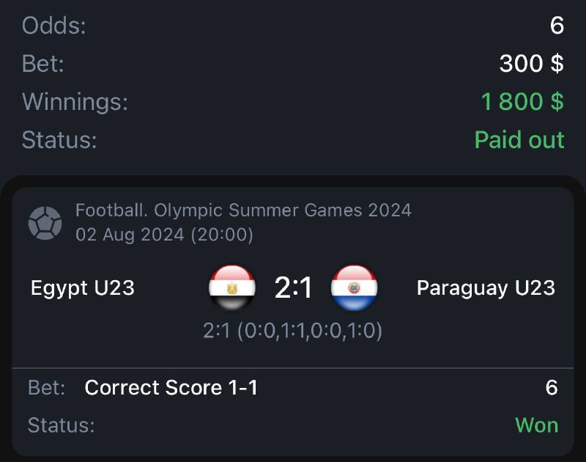Click the Winnings label
Screen dimensions: 586x462
[75, 101]
